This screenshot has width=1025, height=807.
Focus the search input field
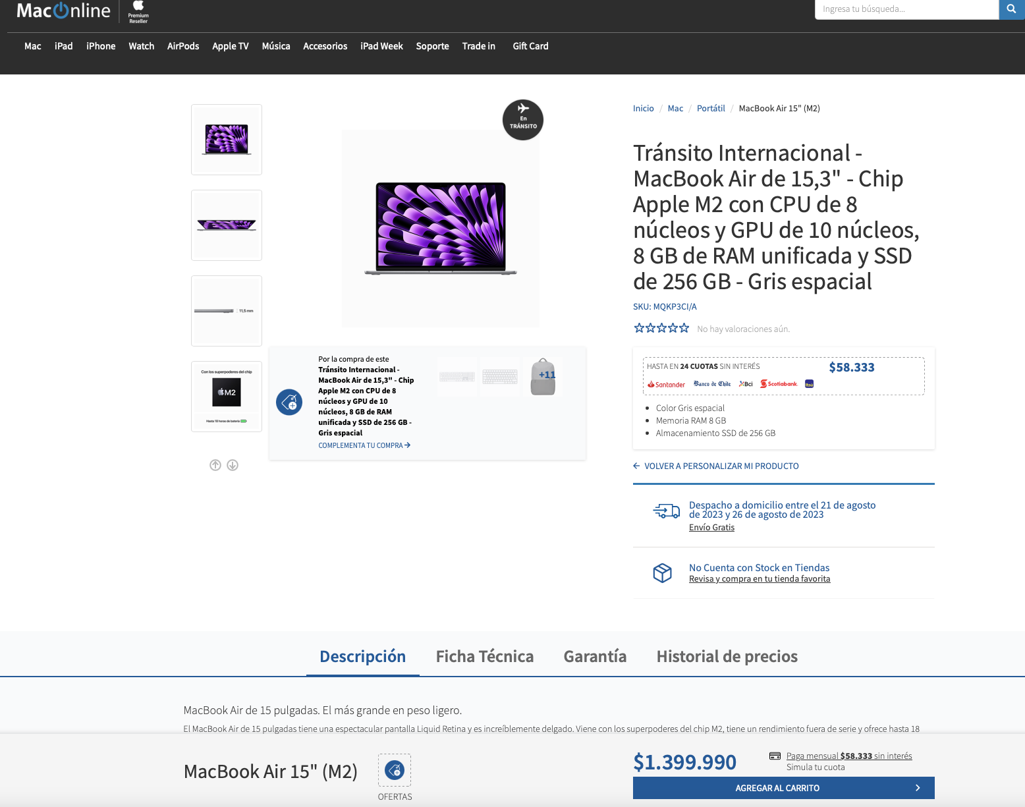point(907,9)
